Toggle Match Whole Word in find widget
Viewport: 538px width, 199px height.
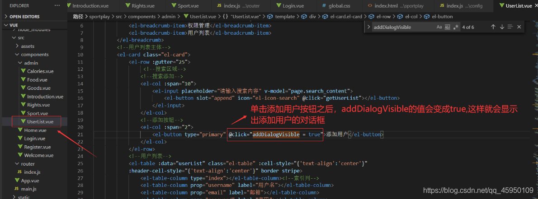(448, 27)
